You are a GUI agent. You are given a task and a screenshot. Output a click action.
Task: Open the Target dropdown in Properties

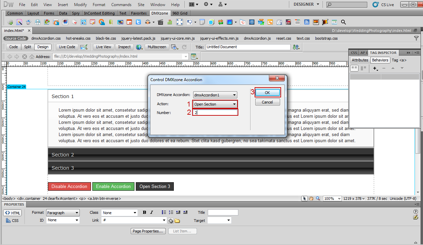click(219, 220)
